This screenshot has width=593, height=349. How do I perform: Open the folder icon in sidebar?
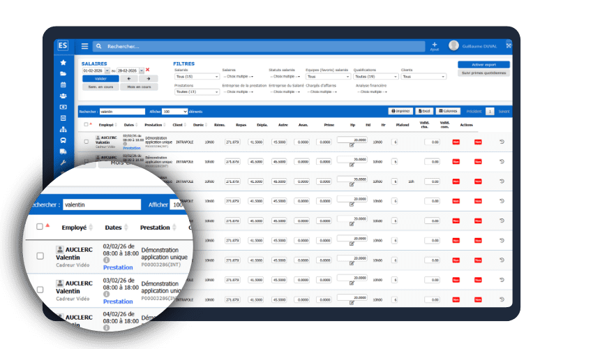click(x=63, y=73)
